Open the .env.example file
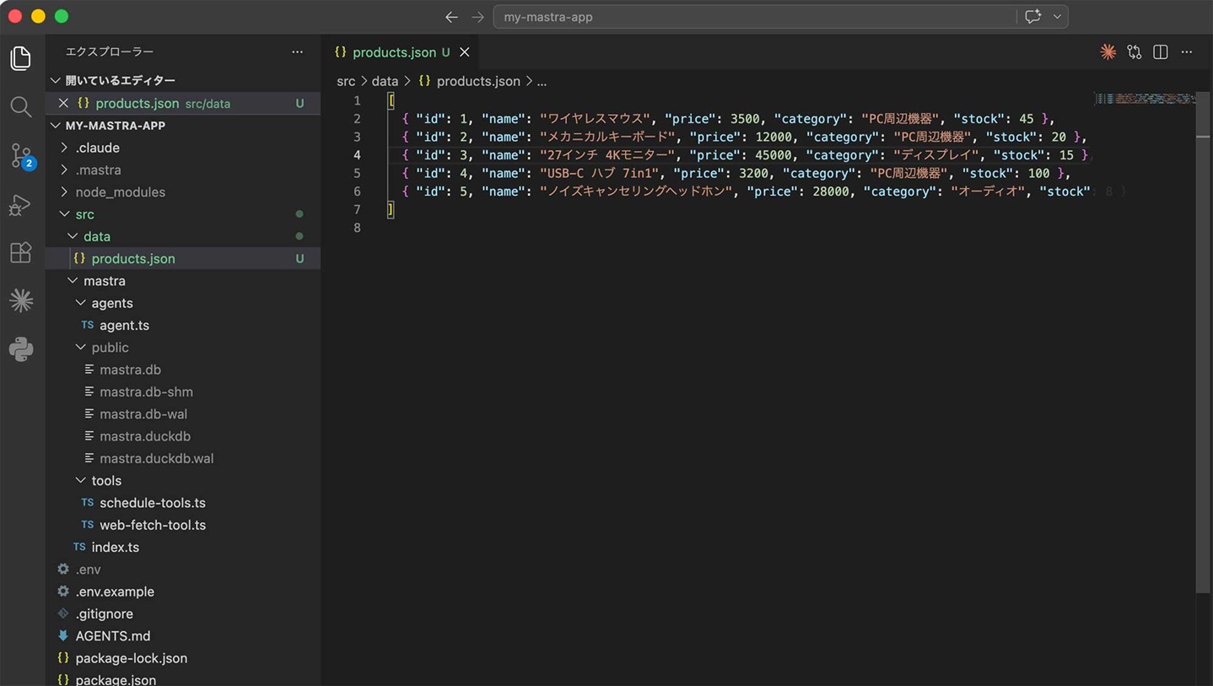Image resolution: width=1213 pixels, height=686 pixels. point(183,591)
